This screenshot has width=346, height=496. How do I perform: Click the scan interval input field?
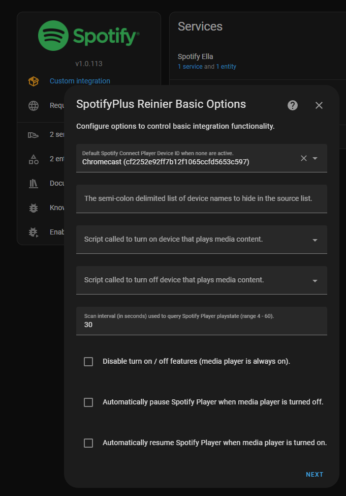coord(201,325)
